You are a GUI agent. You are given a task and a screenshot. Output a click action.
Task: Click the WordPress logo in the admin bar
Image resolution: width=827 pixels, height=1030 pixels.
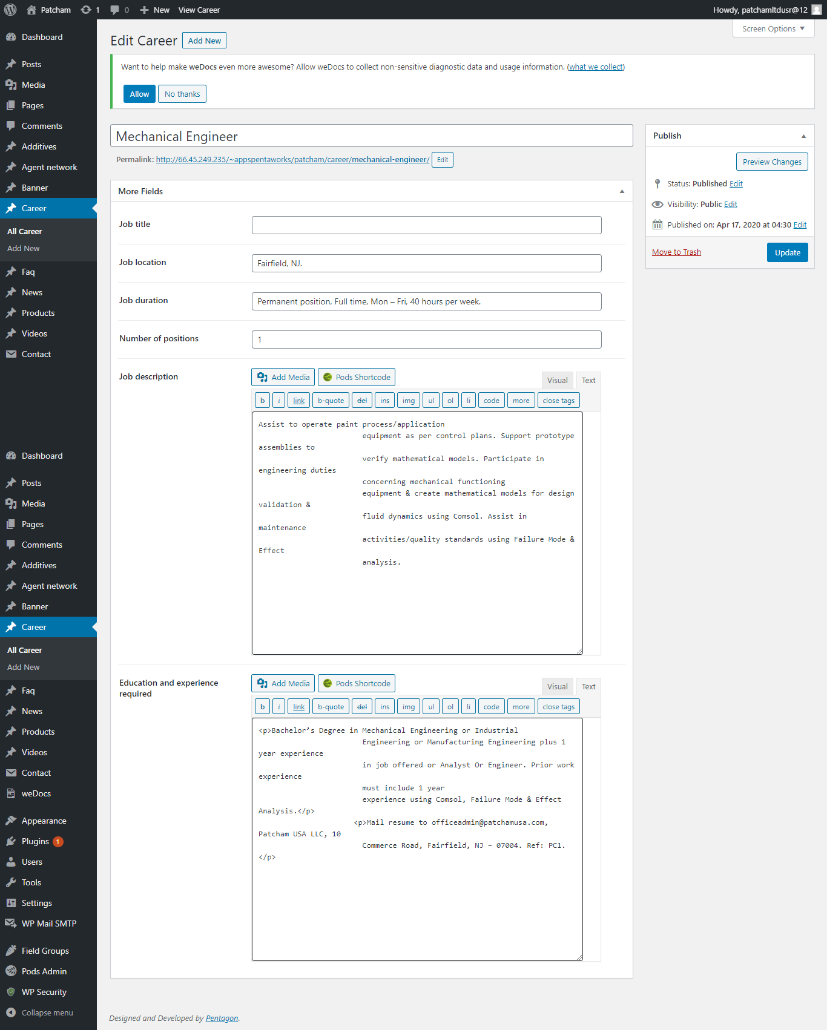10,10
